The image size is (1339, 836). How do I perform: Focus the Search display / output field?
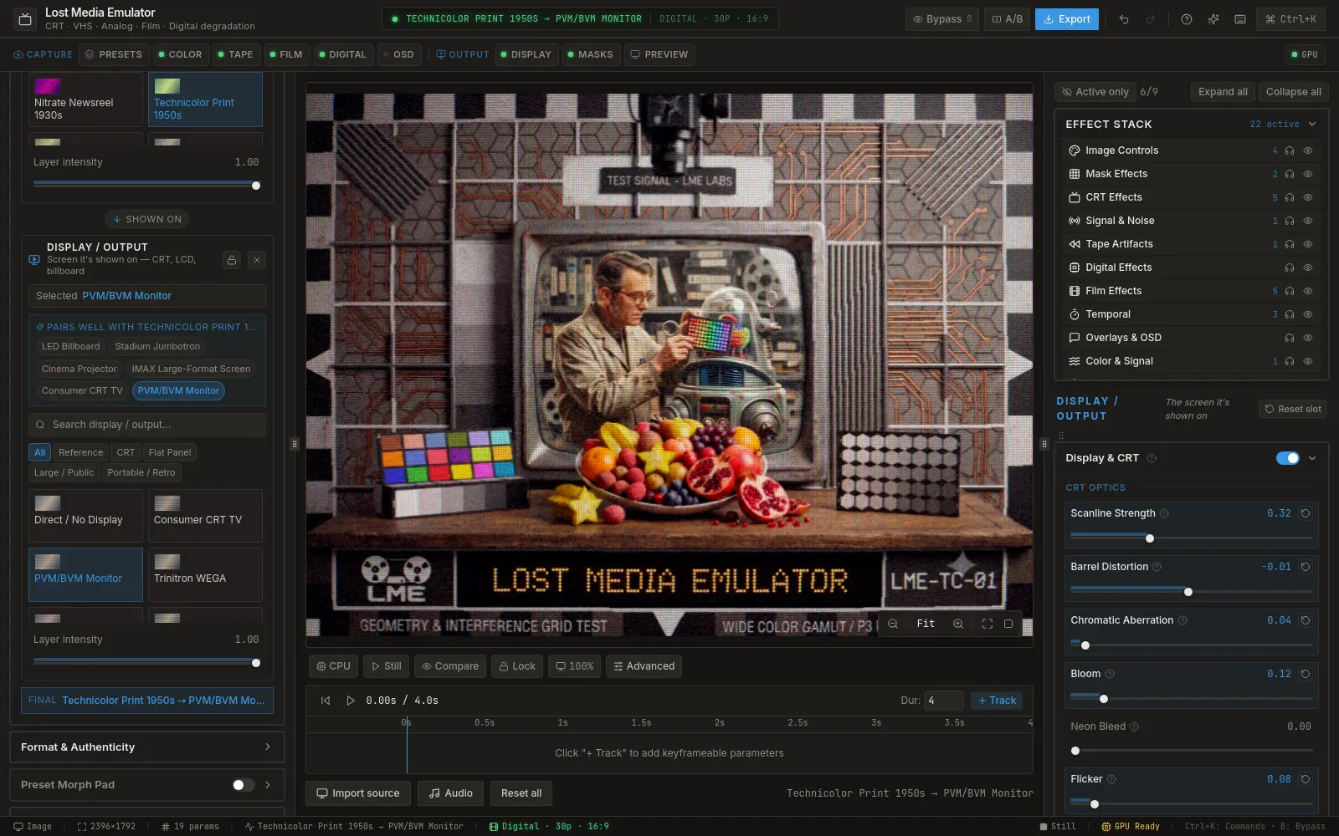click(x=147, y=425)
